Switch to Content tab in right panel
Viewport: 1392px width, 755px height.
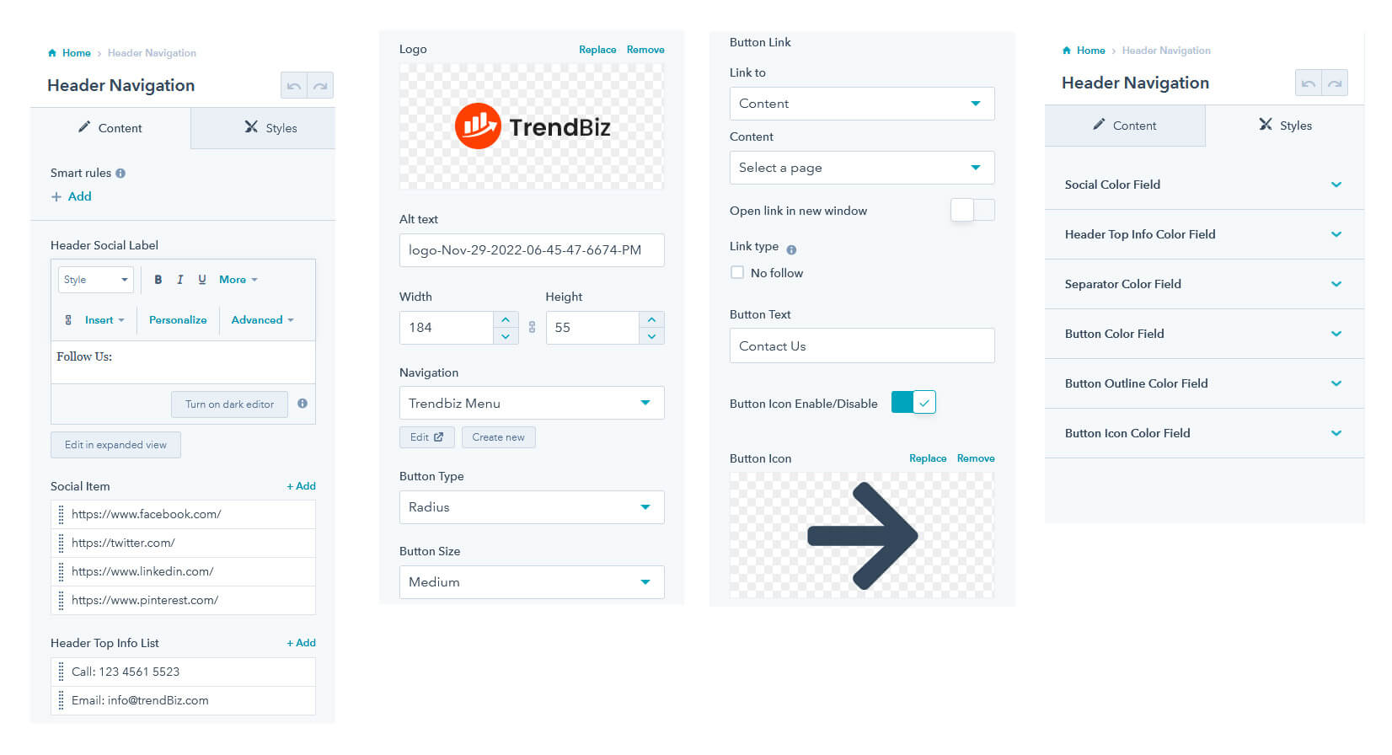point(1125,126)
